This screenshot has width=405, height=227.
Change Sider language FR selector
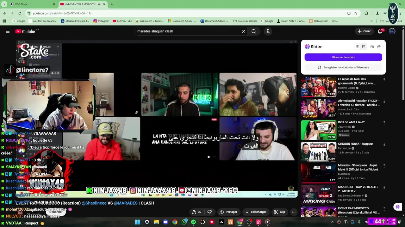(372, 47)
